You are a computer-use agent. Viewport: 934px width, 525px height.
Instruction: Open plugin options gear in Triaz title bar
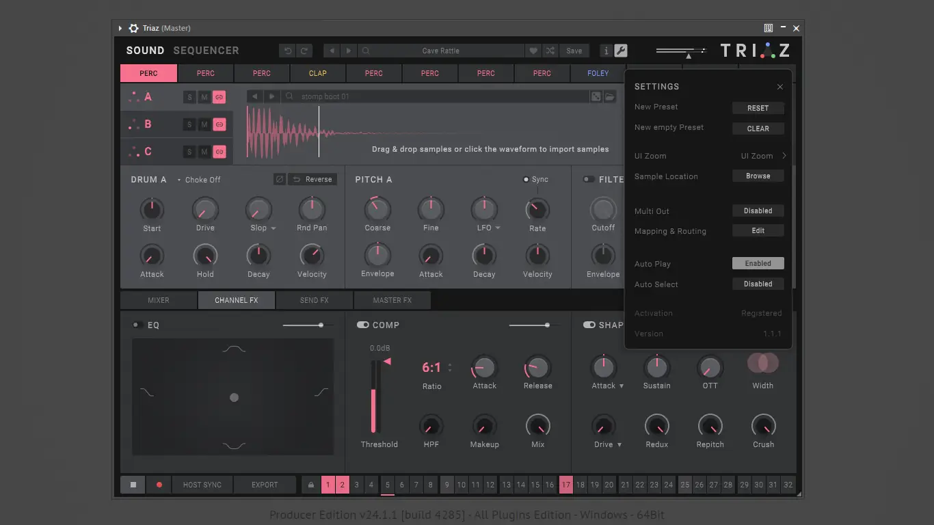(x=133, y=28)
